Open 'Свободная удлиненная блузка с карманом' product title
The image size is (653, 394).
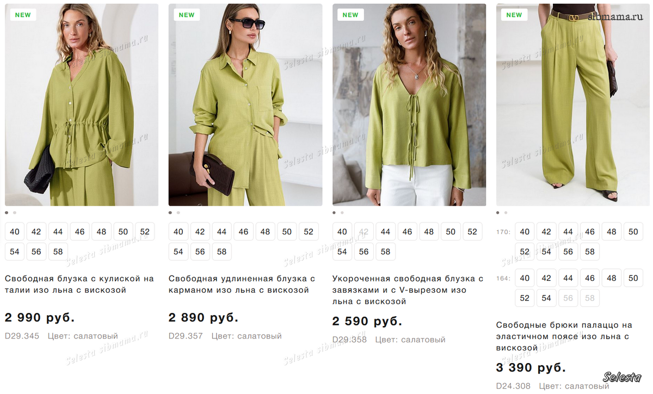pyautogui.click(x=242, y=284)
